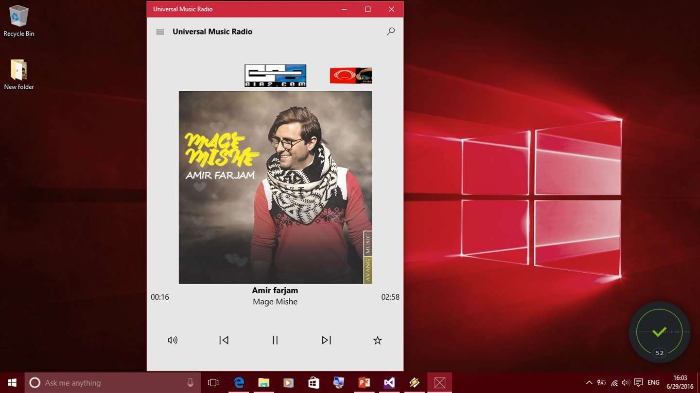
Task: Open the system volume tray icon
Action: pyautogui.click(x=626, y=383)
